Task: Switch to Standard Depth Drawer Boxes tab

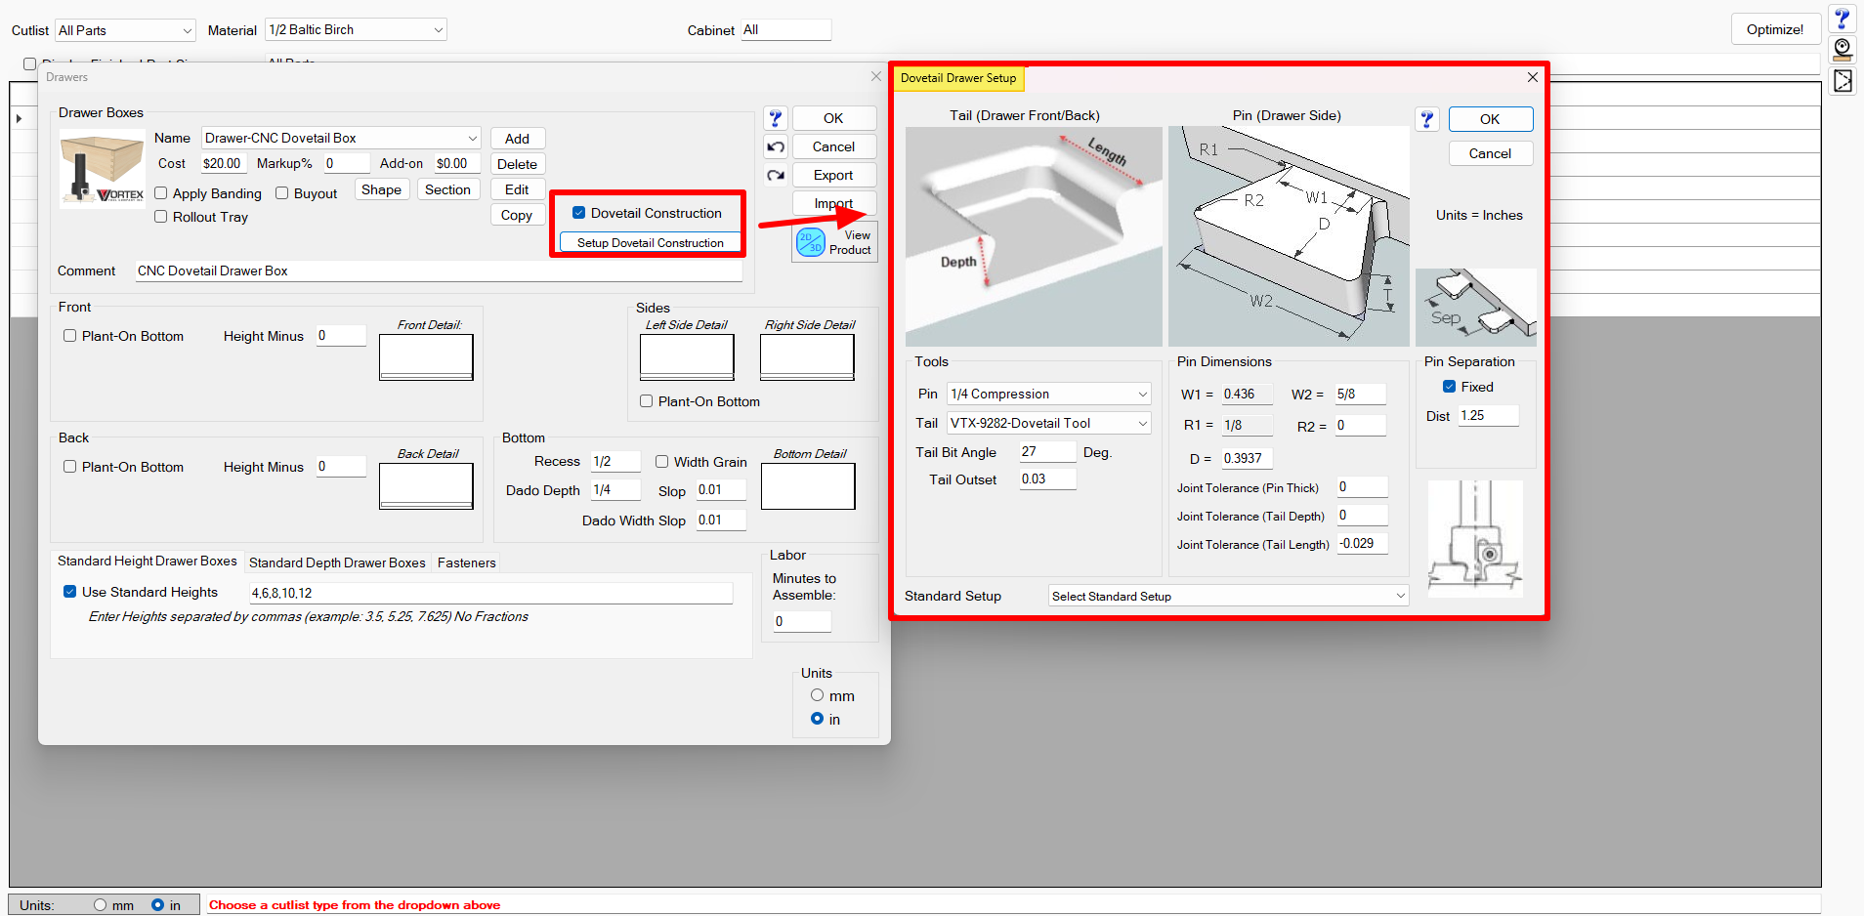Action: tap(337, 562)
